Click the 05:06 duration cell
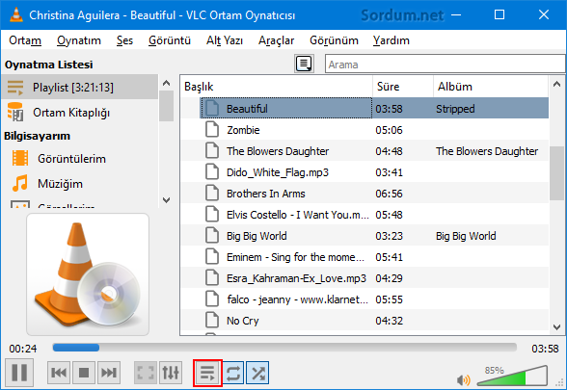 389,130
